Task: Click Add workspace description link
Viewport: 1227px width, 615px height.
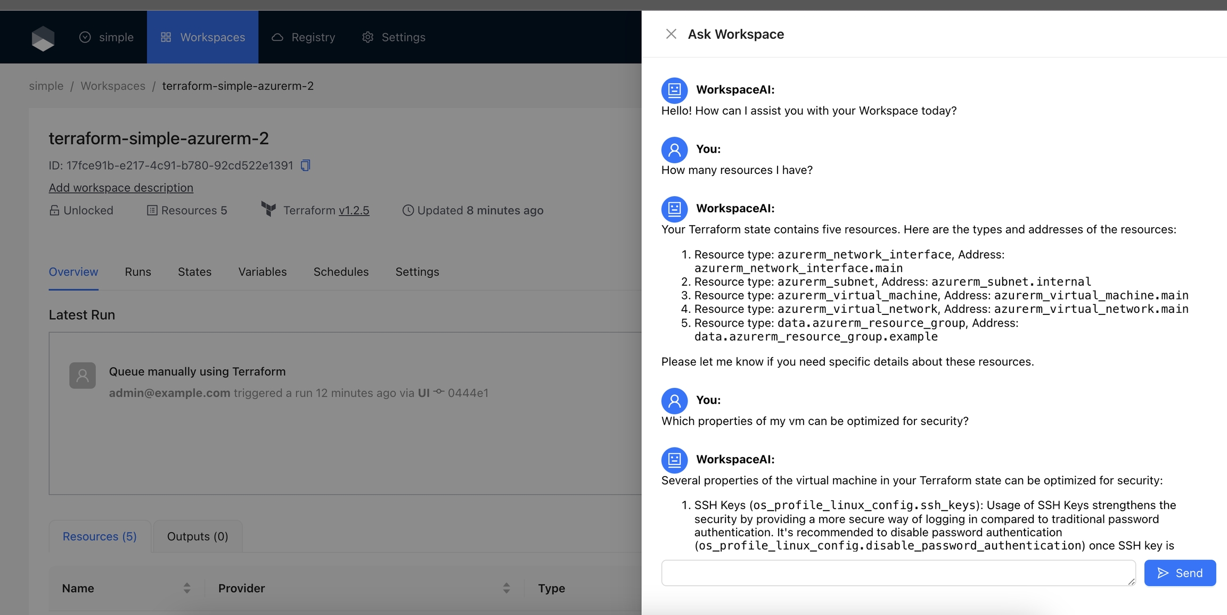Action: pos(121,188)
